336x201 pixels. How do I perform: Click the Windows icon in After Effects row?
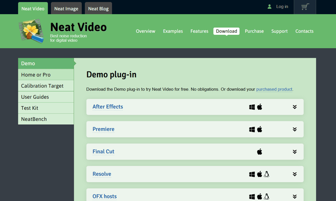tap(252, 107)
